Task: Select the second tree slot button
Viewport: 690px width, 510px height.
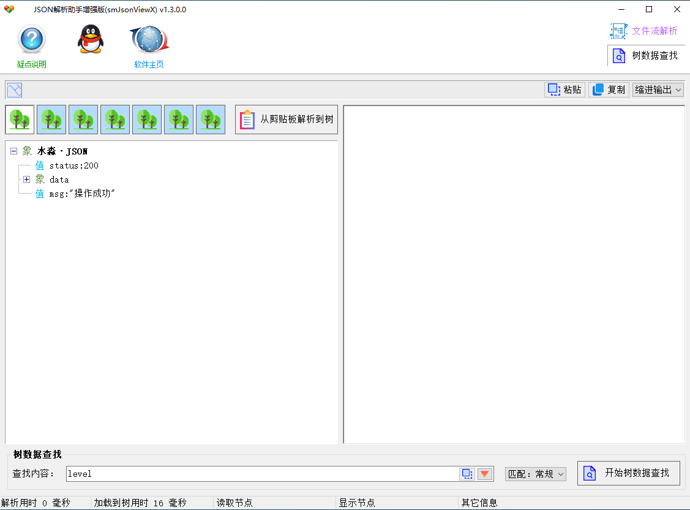Action: coord(51,120)
